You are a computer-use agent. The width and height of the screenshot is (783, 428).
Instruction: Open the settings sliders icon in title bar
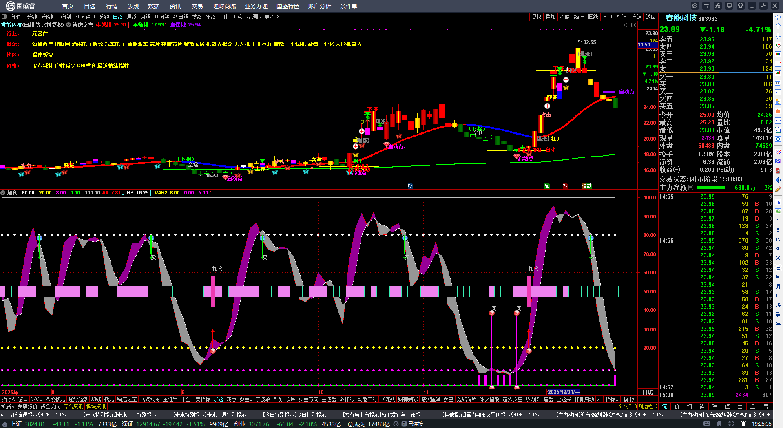[706, 6]
